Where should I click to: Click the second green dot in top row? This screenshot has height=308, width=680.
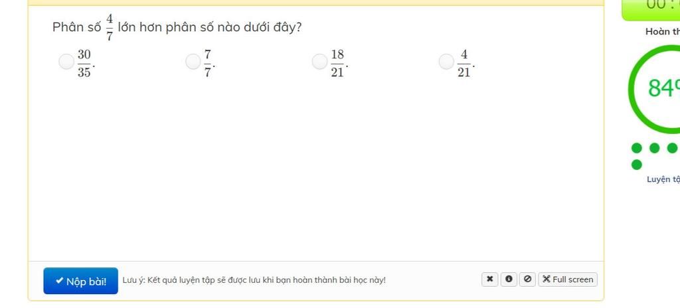654,149
